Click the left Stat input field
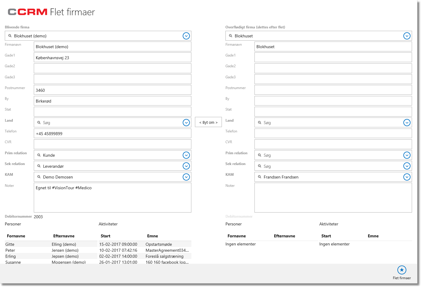Viewport: 421px width, 287px height. pos(112,112)
